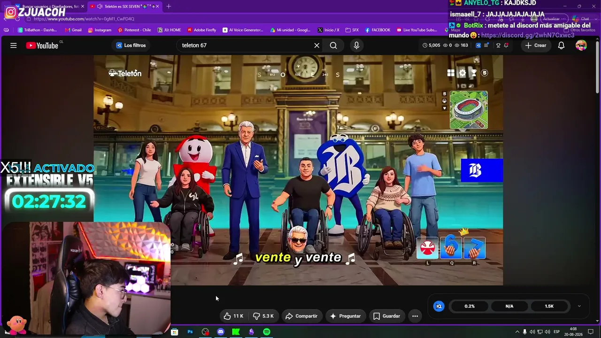Open the Kick app from the taskbar
The image size is (601, 338).
[236, 332]
